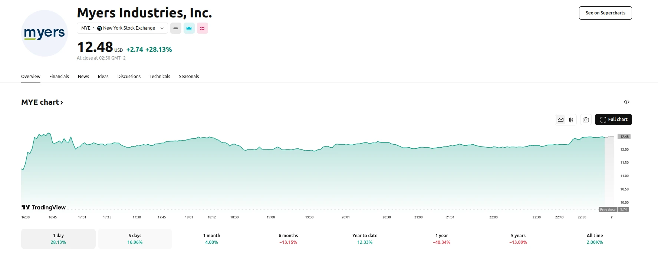This screenshot has width=658, height=262.
Task: Click the Myers company logo
Action: tap(44, 33)
